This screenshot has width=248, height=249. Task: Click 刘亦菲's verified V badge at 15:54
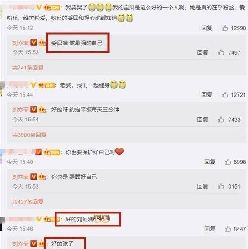point(34,110)
